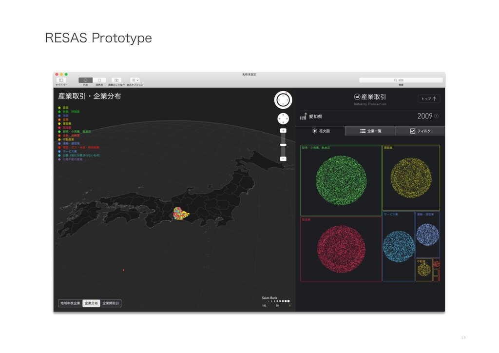The width and height of the screenshot is (499, 353).
Task: Click the 林業、狩猟業 legend entry
Action: point(69,112)
